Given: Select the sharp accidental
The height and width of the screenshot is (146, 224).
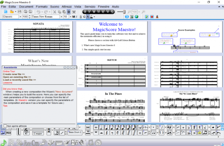Looking at the screenshot, I should [194, 127].
